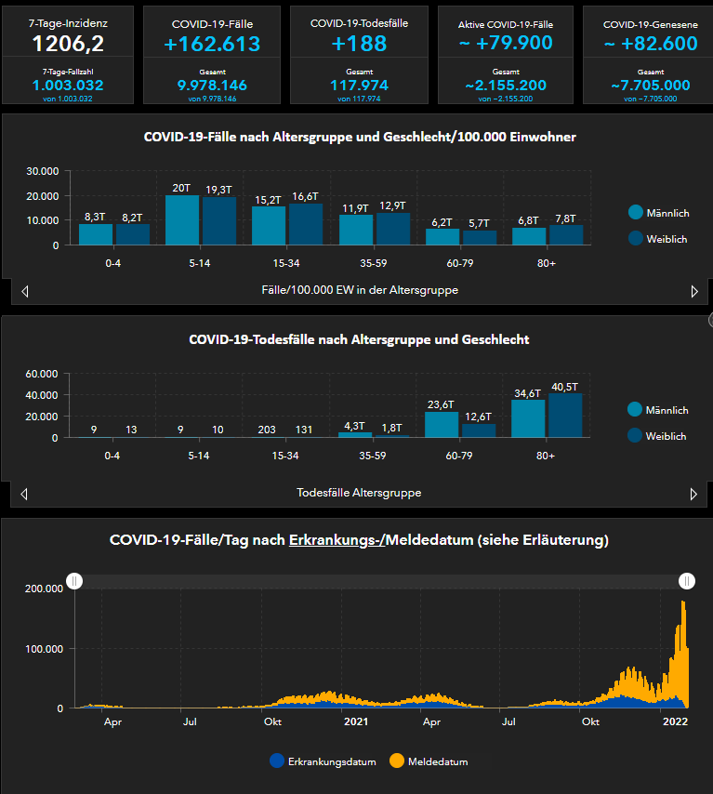Open the 7-Tage-Inzidenz indicator card

point(68,55)
